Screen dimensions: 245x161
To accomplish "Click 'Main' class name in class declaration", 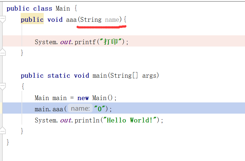I will point(63,9).
